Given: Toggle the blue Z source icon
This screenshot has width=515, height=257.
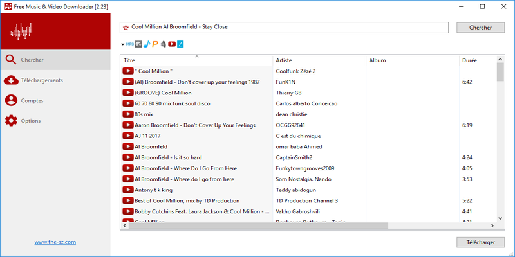Looking at the screenshot, I should [x=180, y=44].
